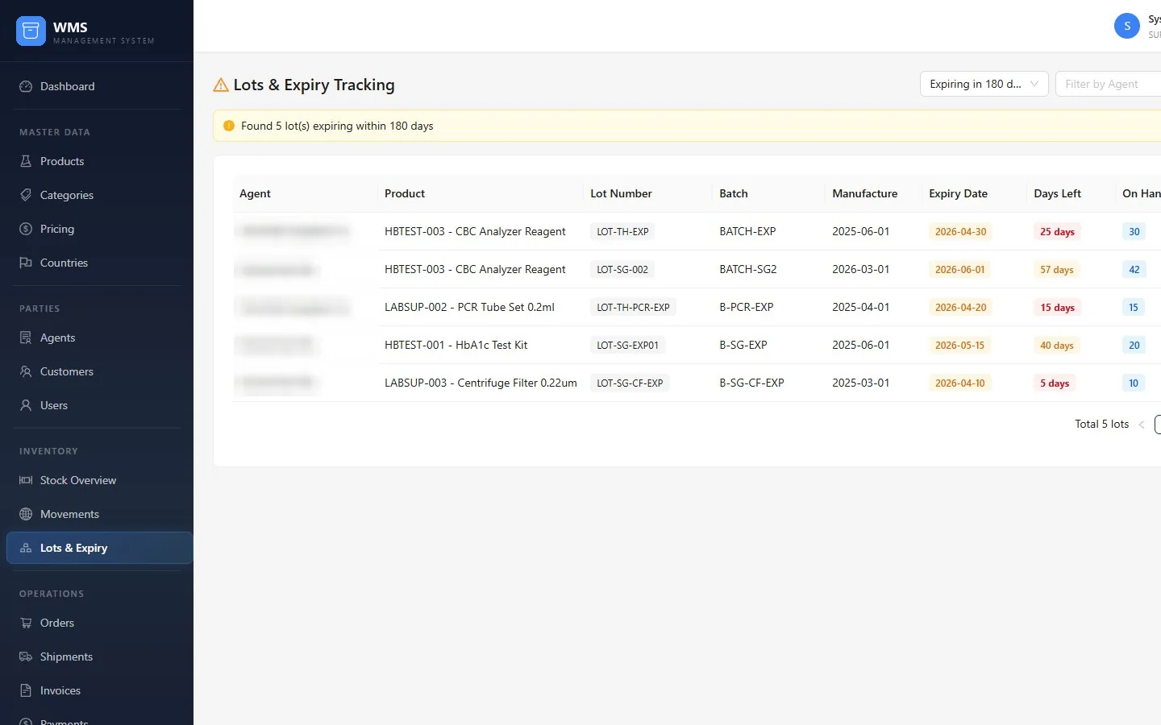Screen dimensions: 1161x725
Task: Click lot tag LOT-SG-002
Action: pyautogui.click(x=622, y=270)
